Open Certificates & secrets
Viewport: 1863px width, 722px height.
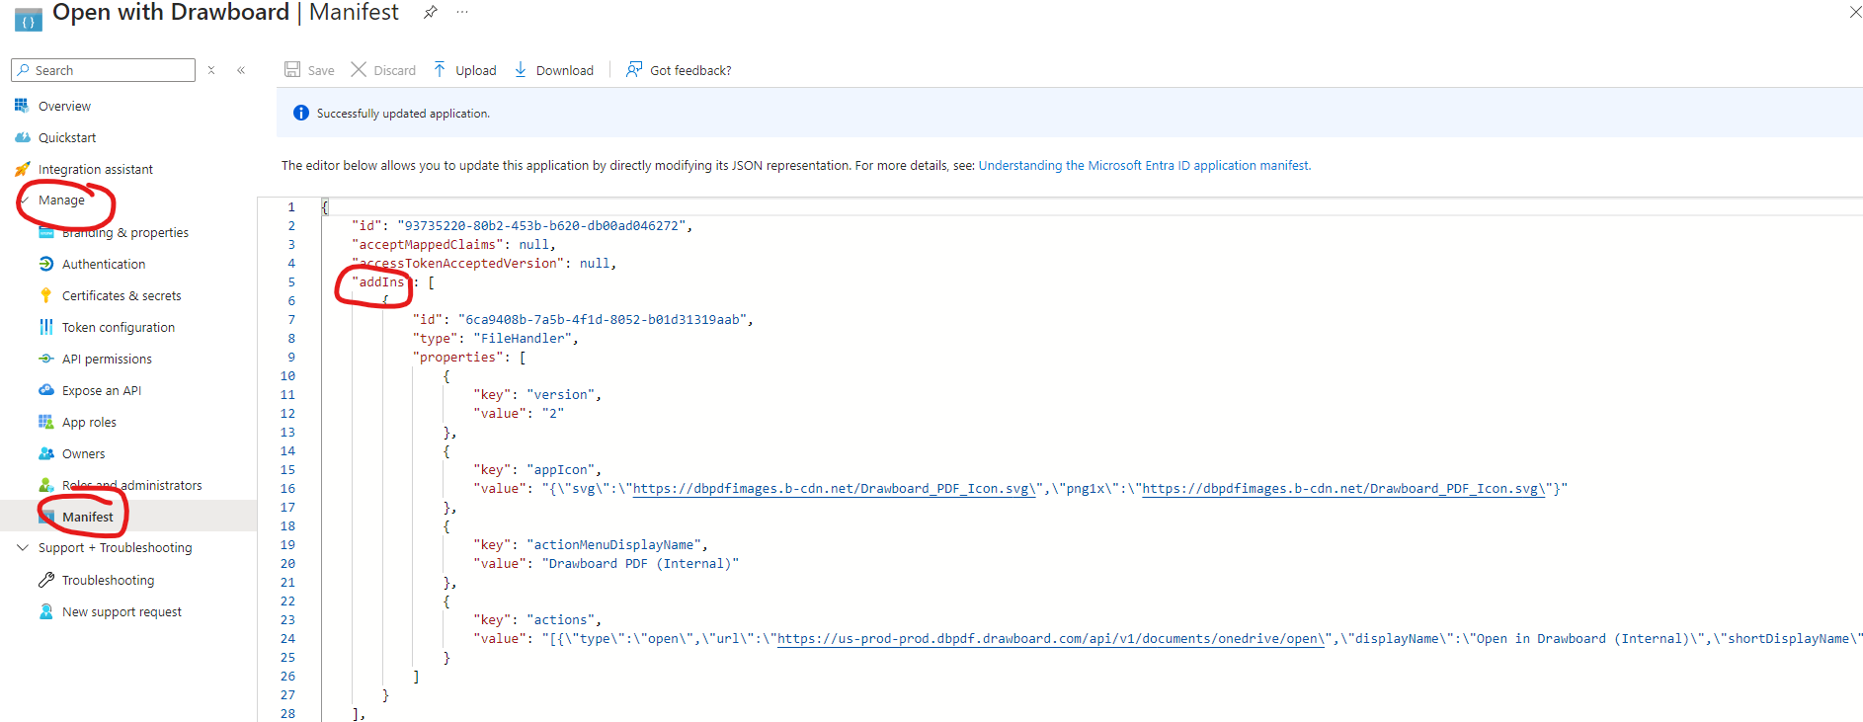pyautogui.click(x=121, y=295)
